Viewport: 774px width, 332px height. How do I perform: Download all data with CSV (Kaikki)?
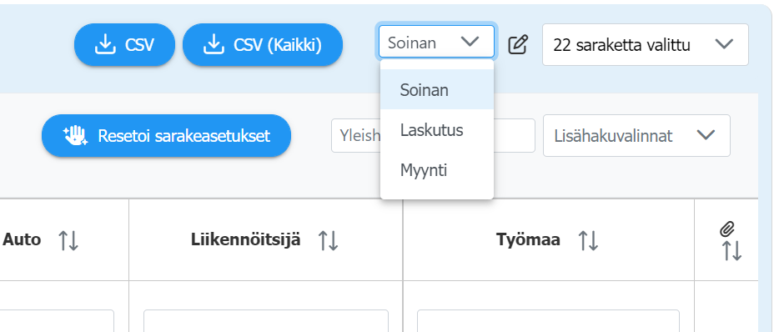tap(263, 45)
